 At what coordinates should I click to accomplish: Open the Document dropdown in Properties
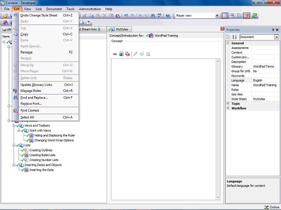277,37
